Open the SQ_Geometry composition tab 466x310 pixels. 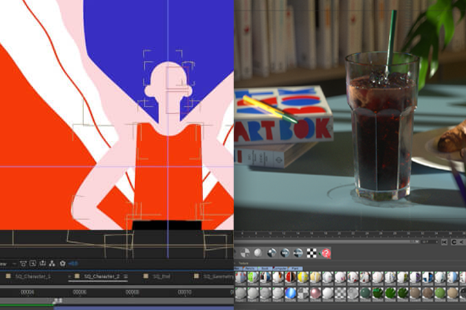pyautogui.click(x=218, y=276)
